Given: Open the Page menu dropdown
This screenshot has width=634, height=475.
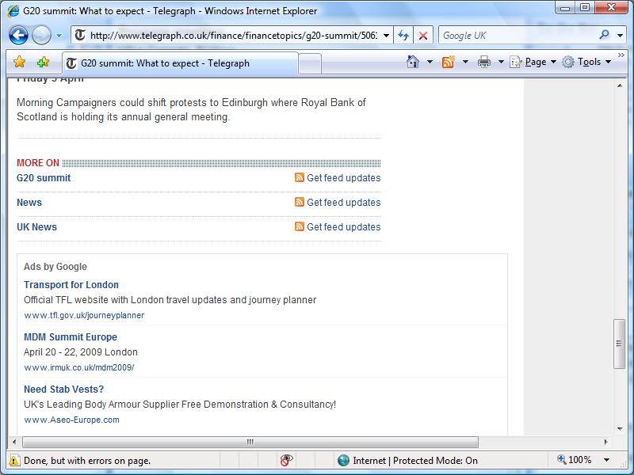Looking at the screenshot, I should pyautogui.click(x=529, y=62).
